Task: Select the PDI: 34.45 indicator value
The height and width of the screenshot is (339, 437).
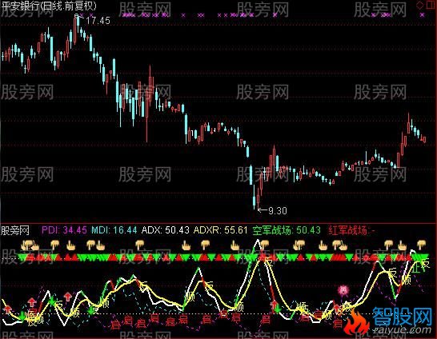Action: pos(64,230)
